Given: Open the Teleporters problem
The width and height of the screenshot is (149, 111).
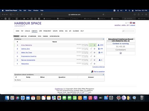Looking at the screenshot, I should point(25,64).
